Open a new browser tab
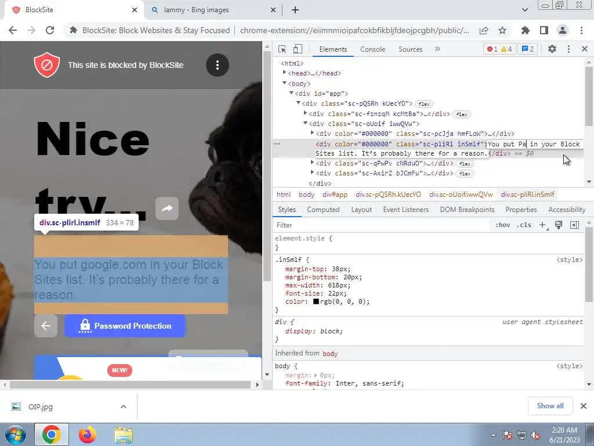594x446 pixels. coord(295,10)
